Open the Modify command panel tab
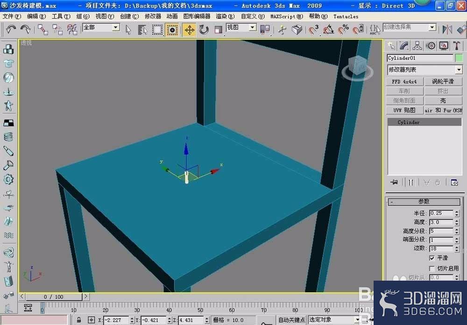 pyautogui.click(x=404, y=46)
